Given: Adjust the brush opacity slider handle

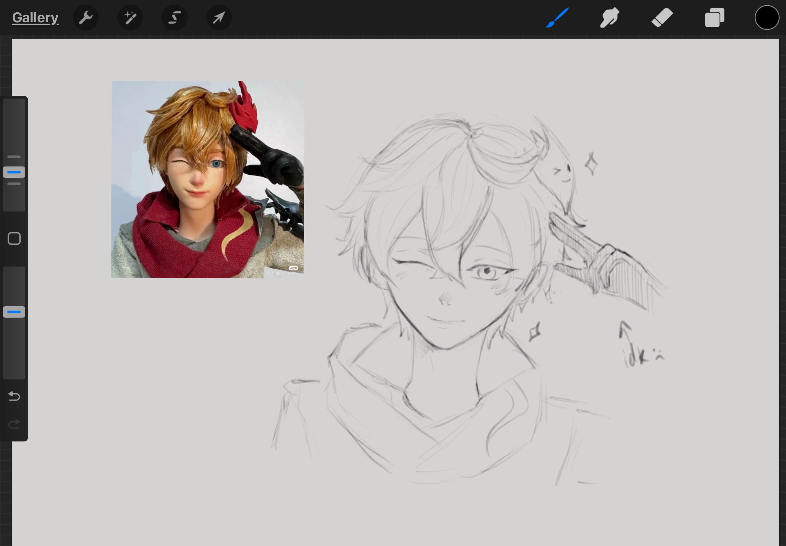Looking at the screenshot, I should coord(14,312).
